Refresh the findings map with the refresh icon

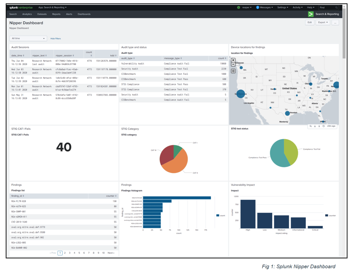click(323, 126)
